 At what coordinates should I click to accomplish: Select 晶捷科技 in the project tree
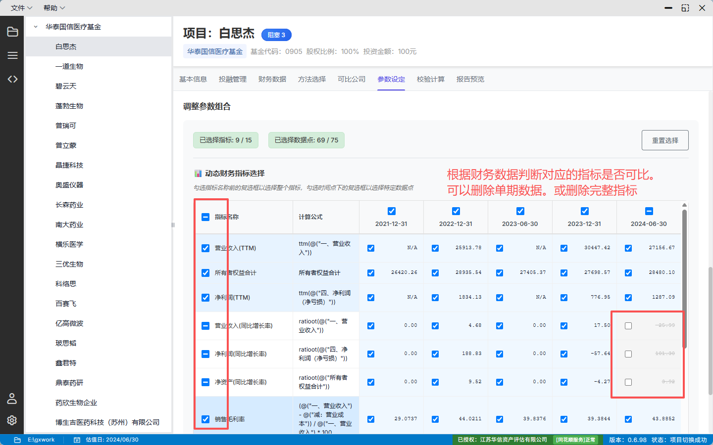click(x=99, y=165)
